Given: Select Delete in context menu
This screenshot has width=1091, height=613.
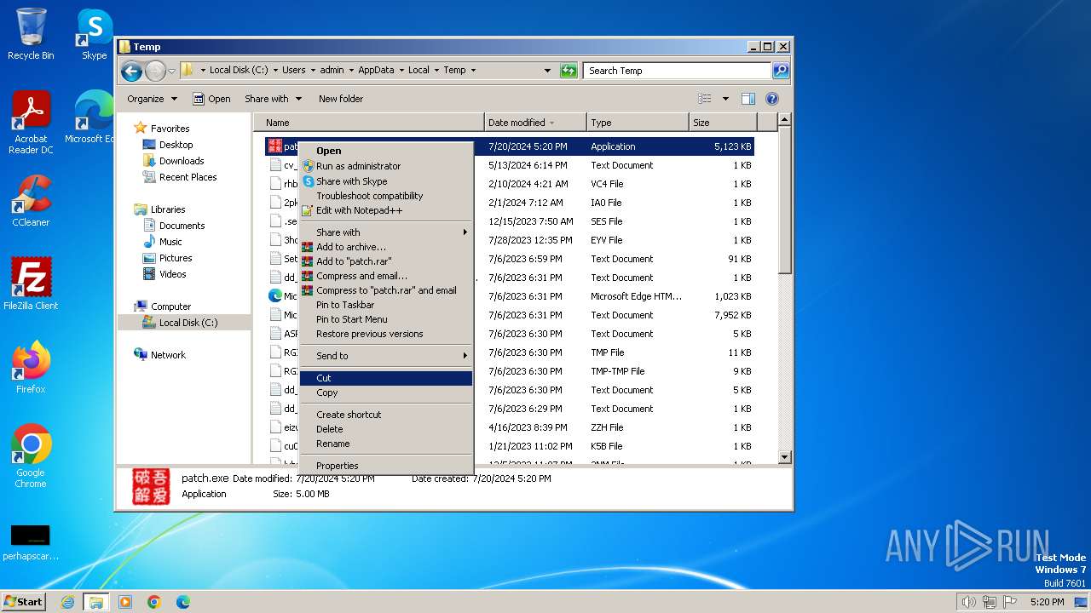Looking at the screenshot, I should pyautogui.click(x=386, y=429).
